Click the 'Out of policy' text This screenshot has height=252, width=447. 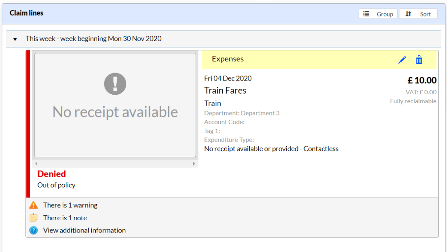[x=56, y=185]
